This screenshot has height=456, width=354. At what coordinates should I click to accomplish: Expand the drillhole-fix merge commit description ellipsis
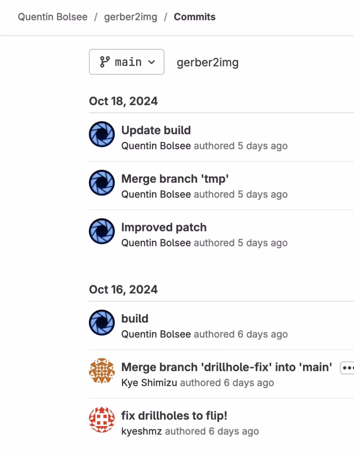[347, 368]
